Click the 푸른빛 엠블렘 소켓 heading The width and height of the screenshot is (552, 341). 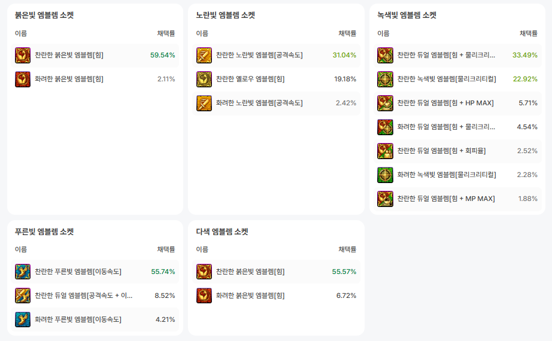point(44,232)
